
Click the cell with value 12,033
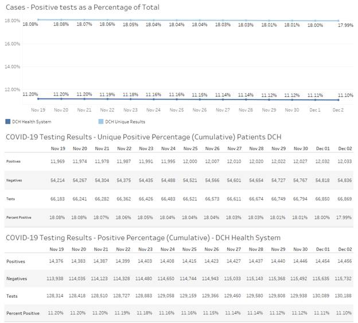point(345,161)
